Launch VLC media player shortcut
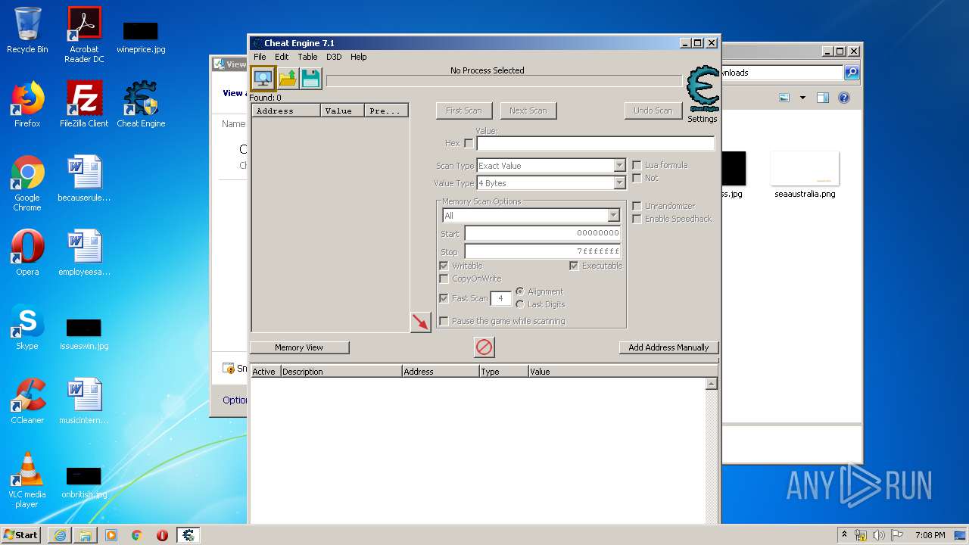The image size is (969, 545). [27, 480]
